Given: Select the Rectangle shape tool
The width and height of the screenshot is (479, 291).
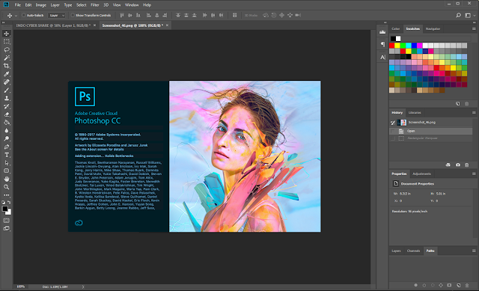Looking at the screenshot, I should [7, 171].
